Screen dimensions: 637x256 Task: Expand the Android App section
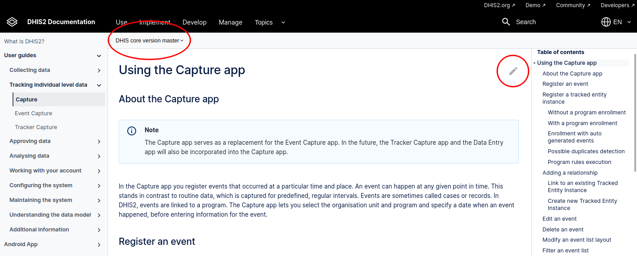click(x=99, y=245)
